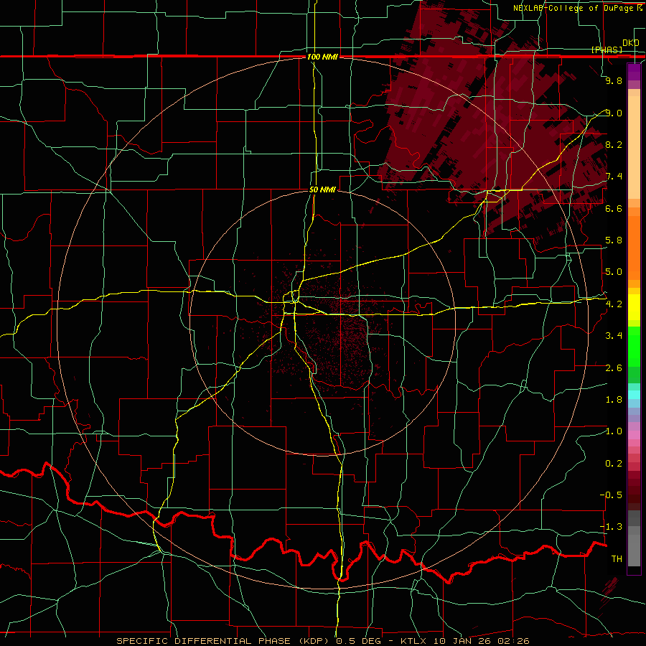Select the 2.6 value on the color scale
Image resolution: width=646 pixels, height=646 pixels.
614,368
